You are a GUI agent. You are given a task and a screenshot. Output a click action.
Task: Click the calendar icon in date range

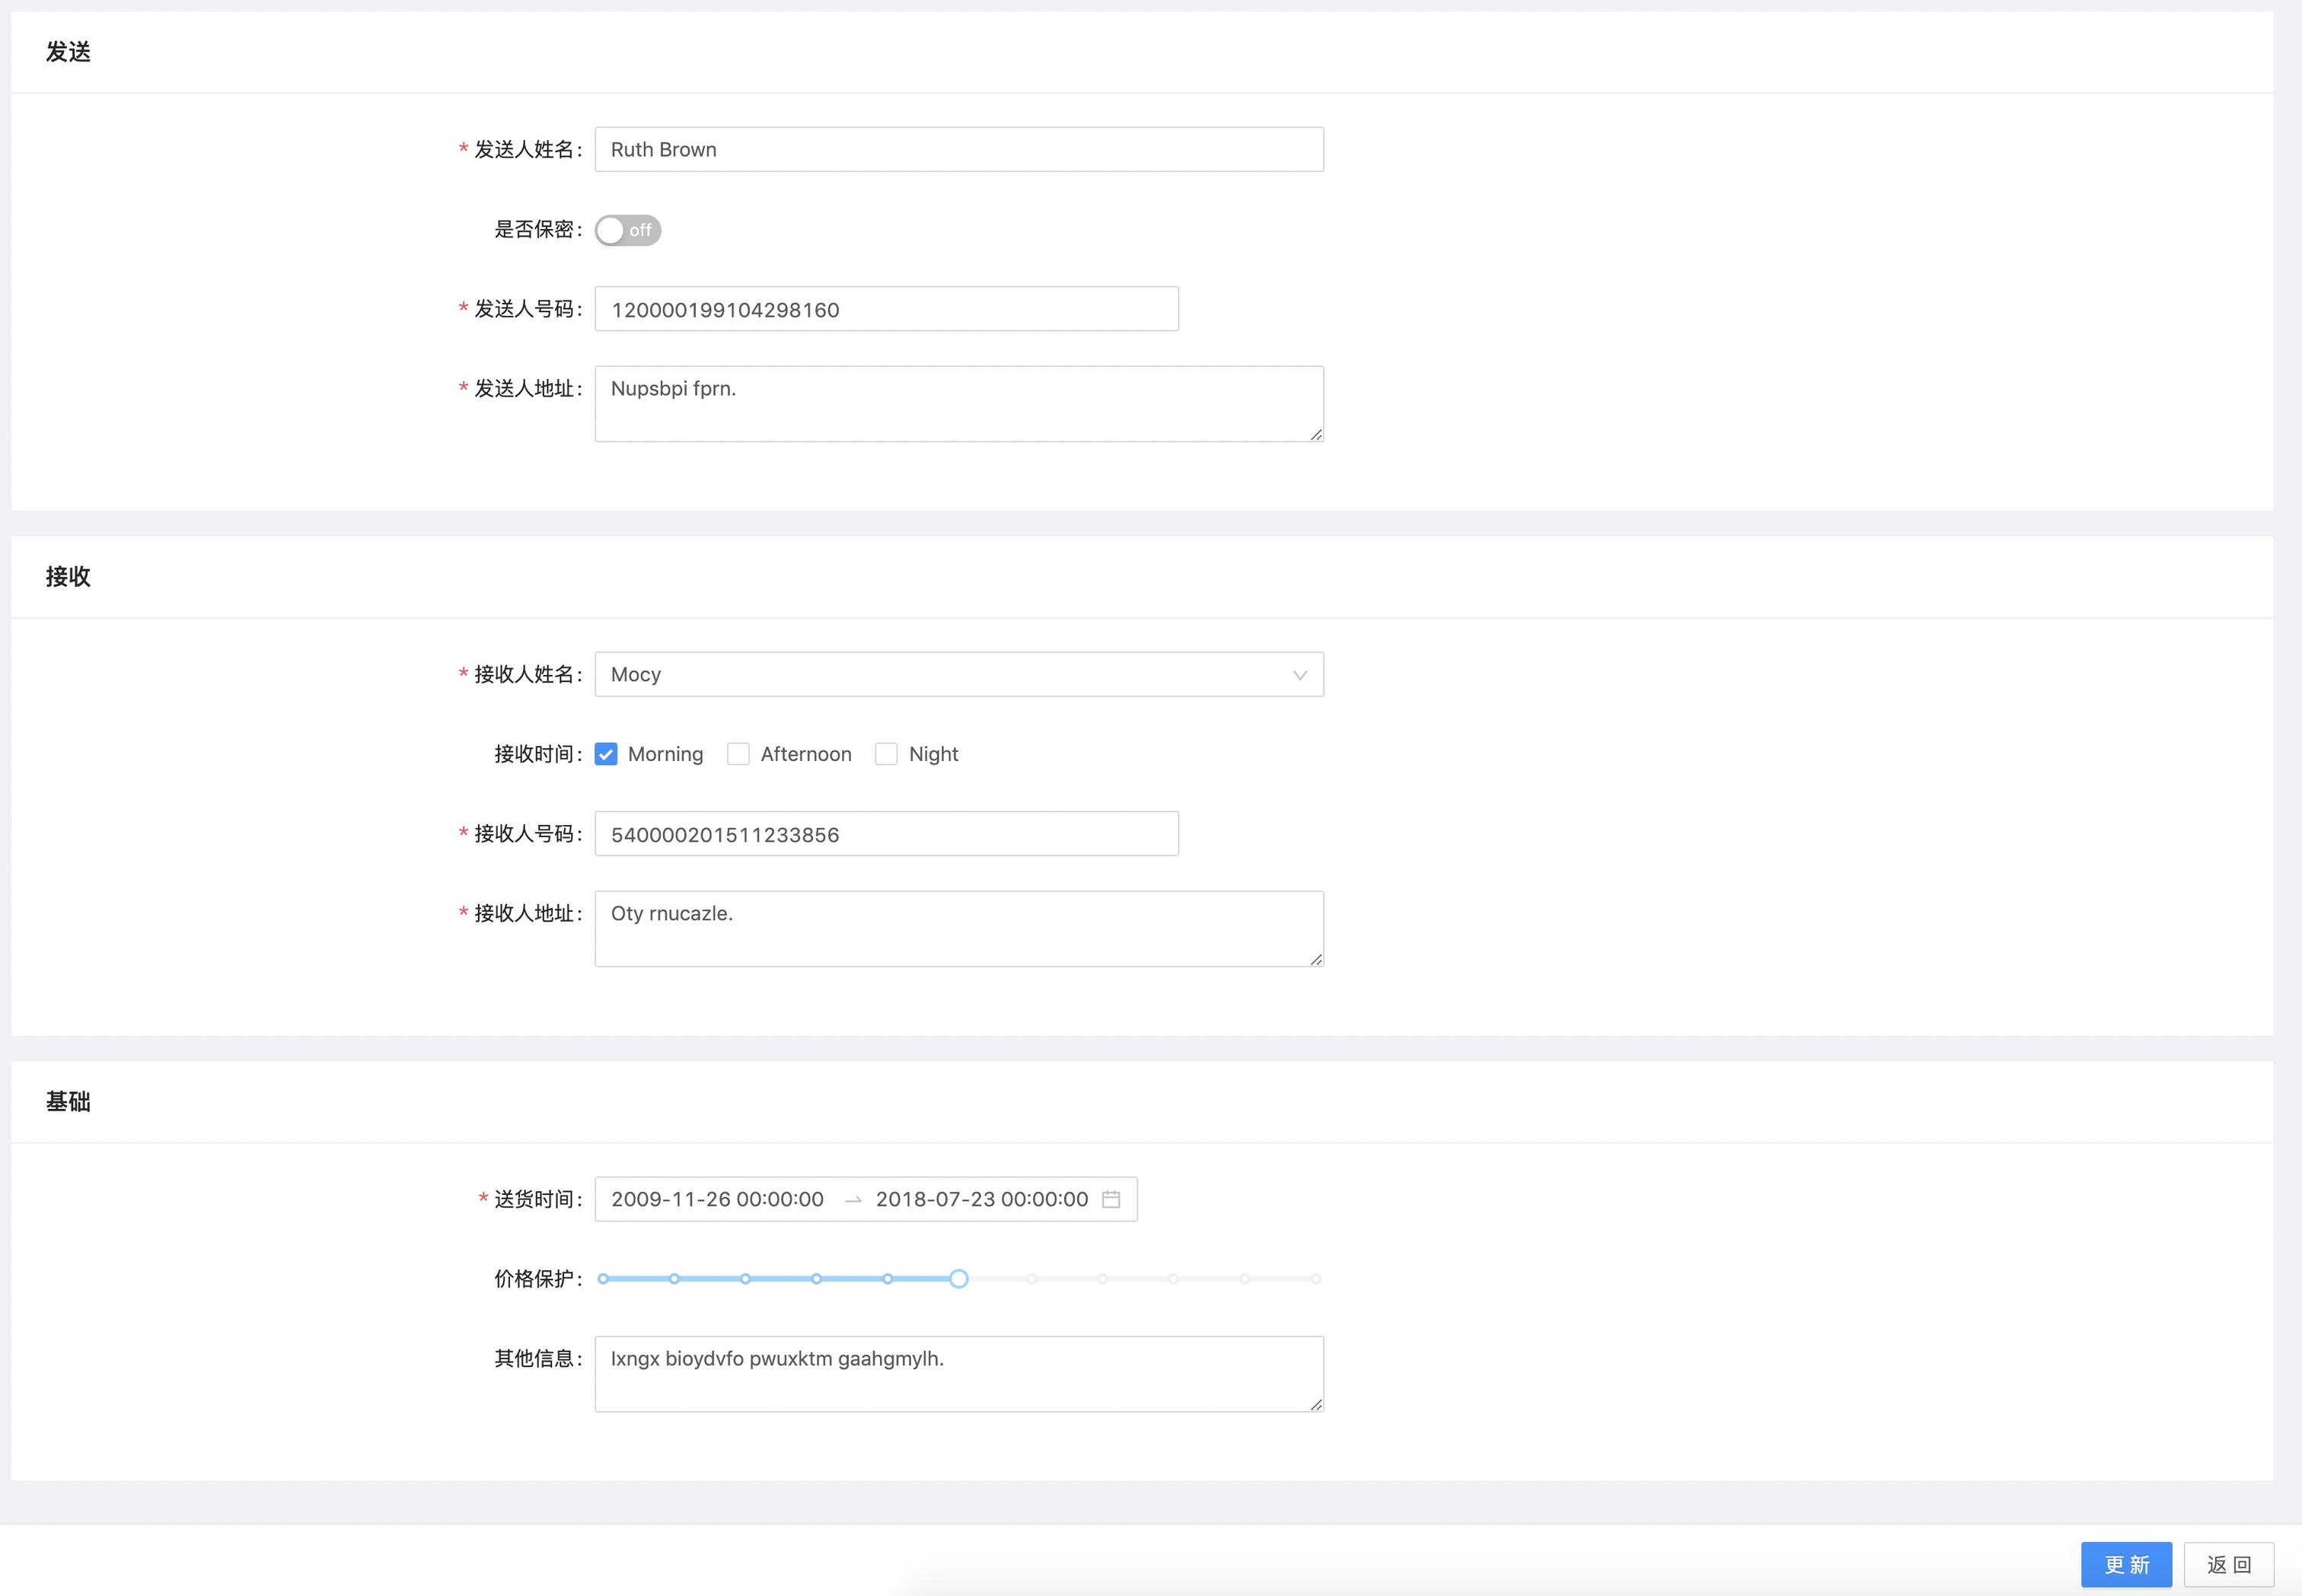(x=1110, y=1199)
